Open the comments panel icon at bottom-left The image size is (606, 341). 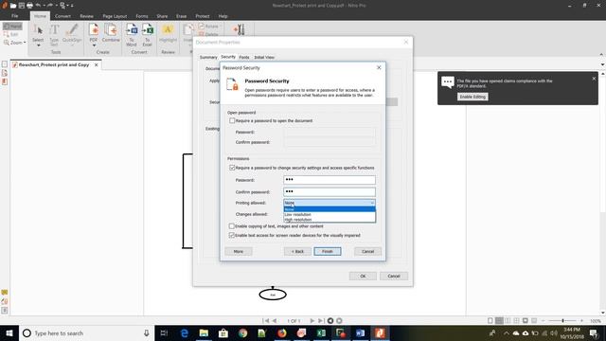pos(5,293)
